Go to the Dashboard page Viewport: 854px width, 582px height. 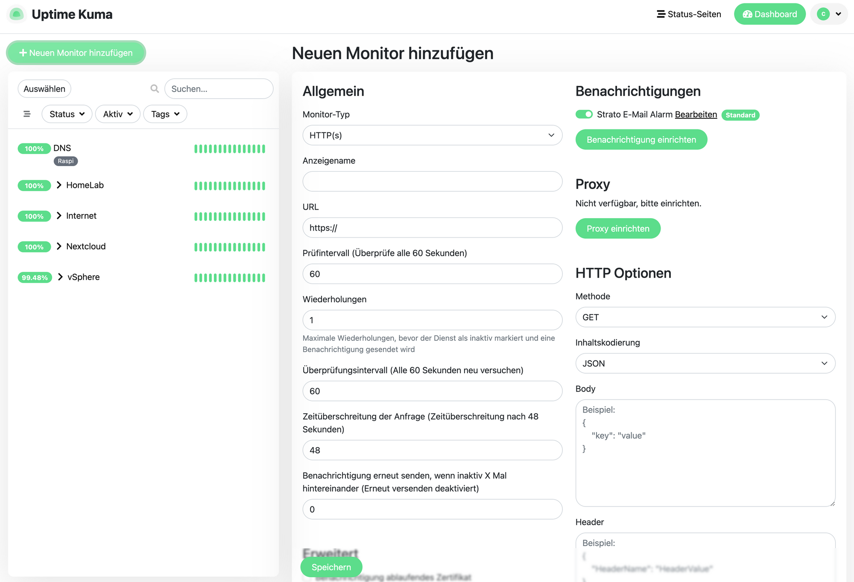click(x=769, y=14)
